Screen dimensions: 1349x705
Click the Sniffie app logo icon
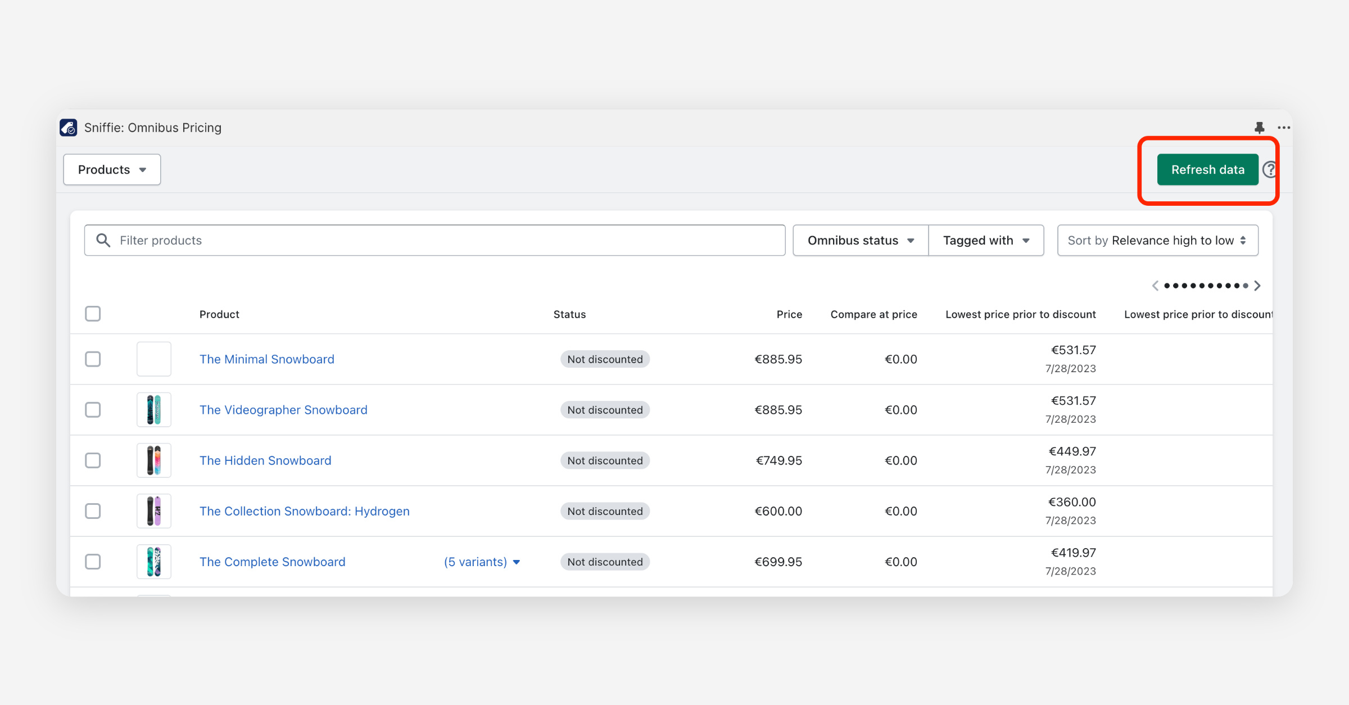(69, 128)
